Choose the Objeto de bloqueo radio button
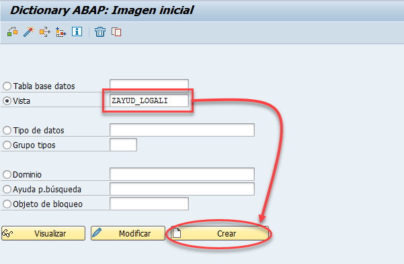This screenshot has height=264, width=404. pos(7,204)
